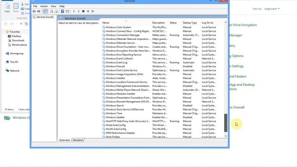This screenshot has height=167, width=297.
Task: Click the services list scrollbar thumb
Action: click(226, 122)
